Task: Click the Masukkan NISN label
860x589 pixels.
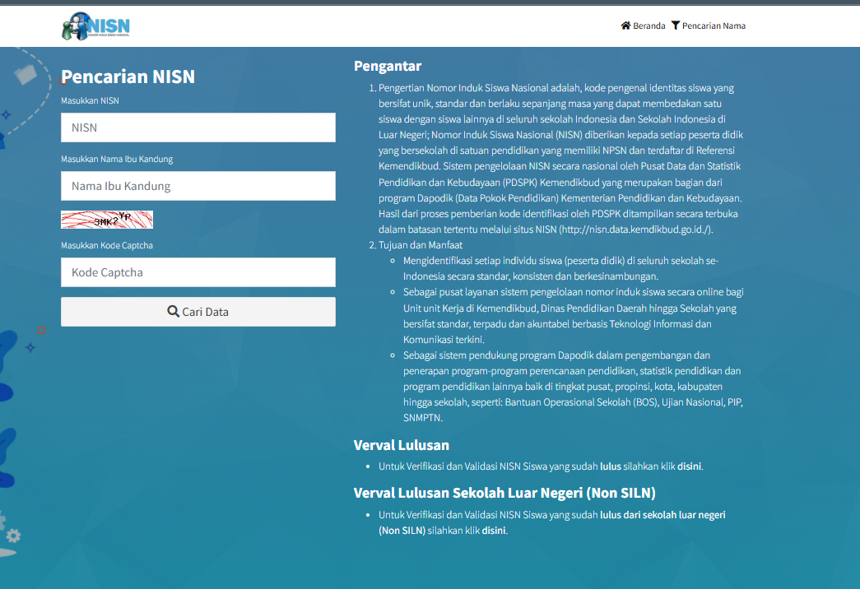Action: tap(90, 100)
